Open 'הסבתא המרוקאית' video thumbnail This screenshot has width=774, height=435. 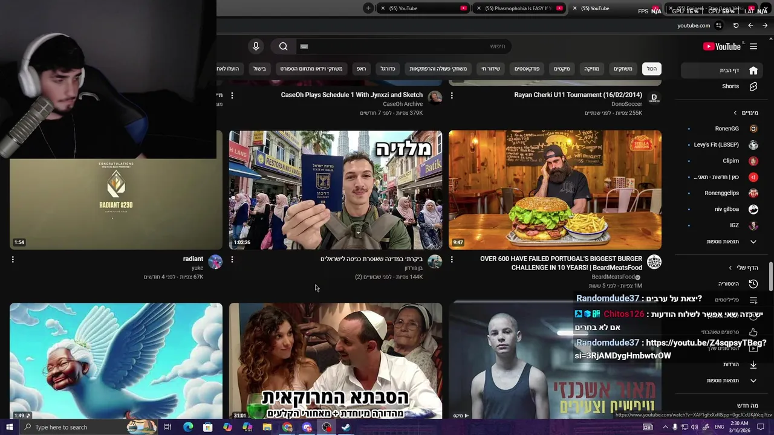click(336, 361)
